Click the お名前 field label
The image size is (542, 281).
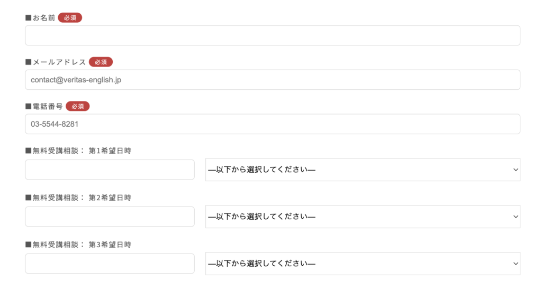click(41, 18)
